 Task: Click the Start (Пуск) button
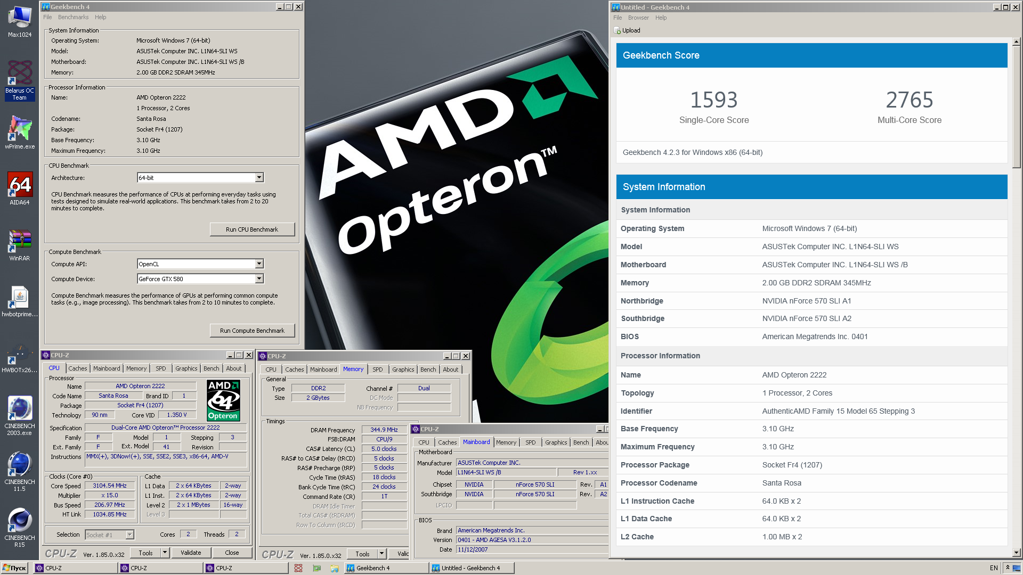click(x=14, y=568)
